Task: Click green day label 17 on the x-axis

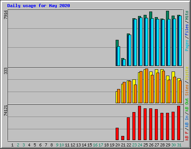Action: click(x=101, y=145)
